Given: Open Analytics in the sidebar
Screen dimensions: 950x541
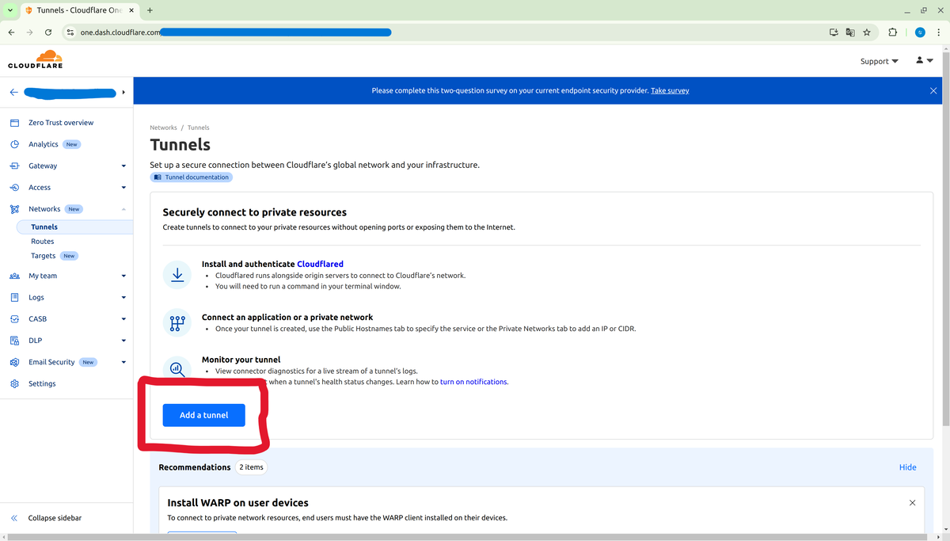Looking at the screenshot, I should 44,144.
